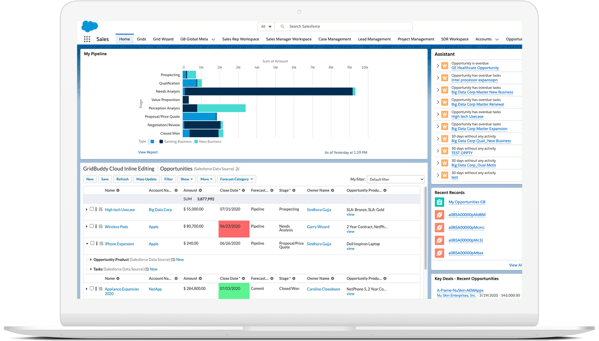Open the More dropdown button
This screenshot has height=341, width=599.
point(207,179)
